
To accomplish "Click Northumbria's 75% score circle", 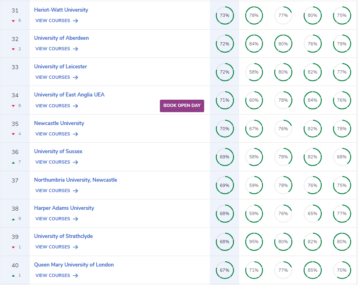I will (x=342, y=185).
